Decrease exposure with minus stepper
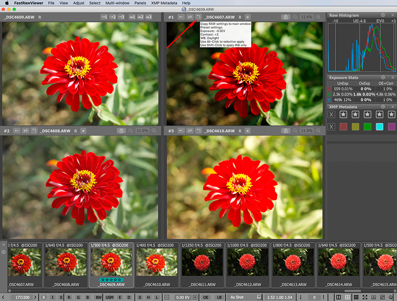397x301 pixels. pos(167,297)
